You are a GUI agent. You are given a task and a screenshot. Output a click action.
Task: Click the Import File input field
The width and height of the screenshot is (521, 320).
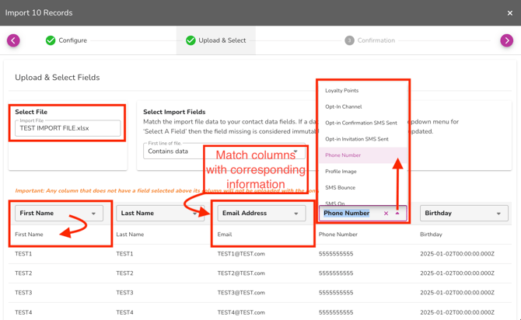[x=68, y=128]
